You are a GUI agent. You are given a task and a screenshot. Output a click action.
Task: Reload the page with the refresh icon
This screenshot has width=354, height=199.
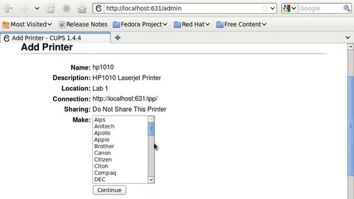50,9
